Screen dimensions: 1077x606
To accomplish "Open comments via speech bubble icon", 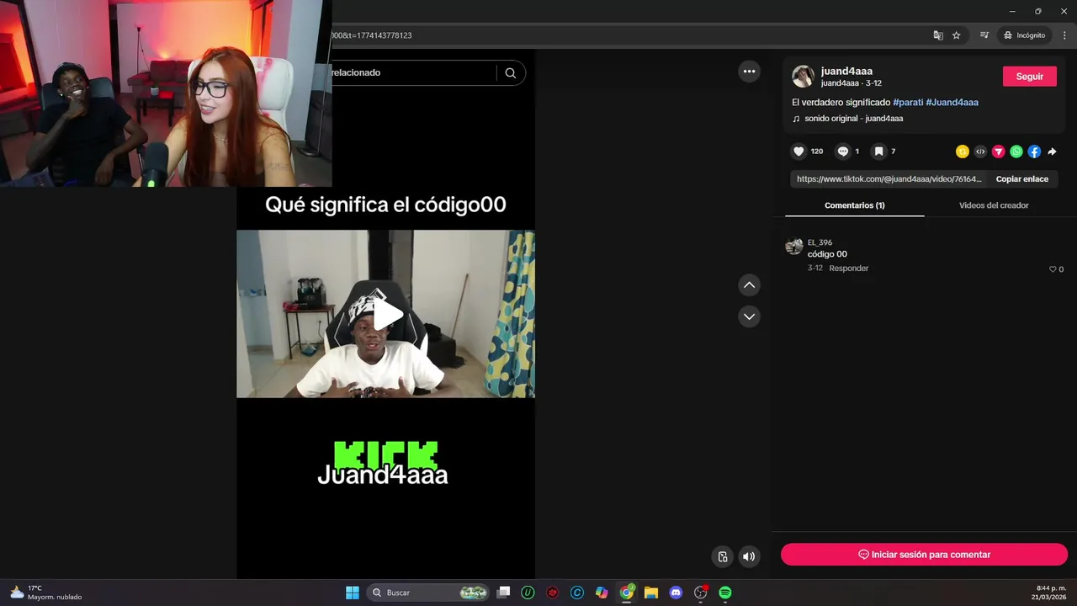I will [843, 151].
